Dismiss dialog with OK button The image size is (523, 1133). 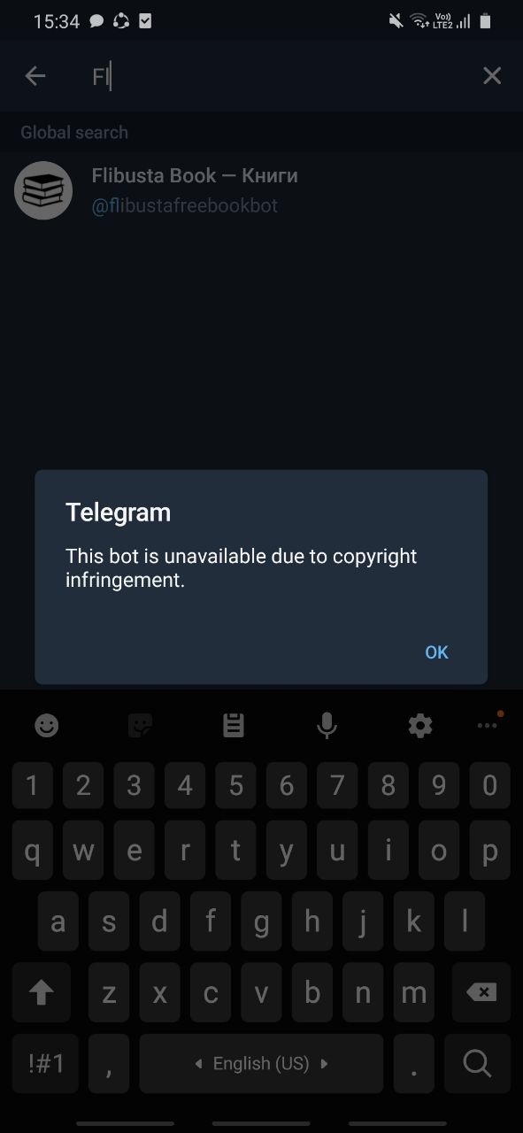(x=437, y=652)
